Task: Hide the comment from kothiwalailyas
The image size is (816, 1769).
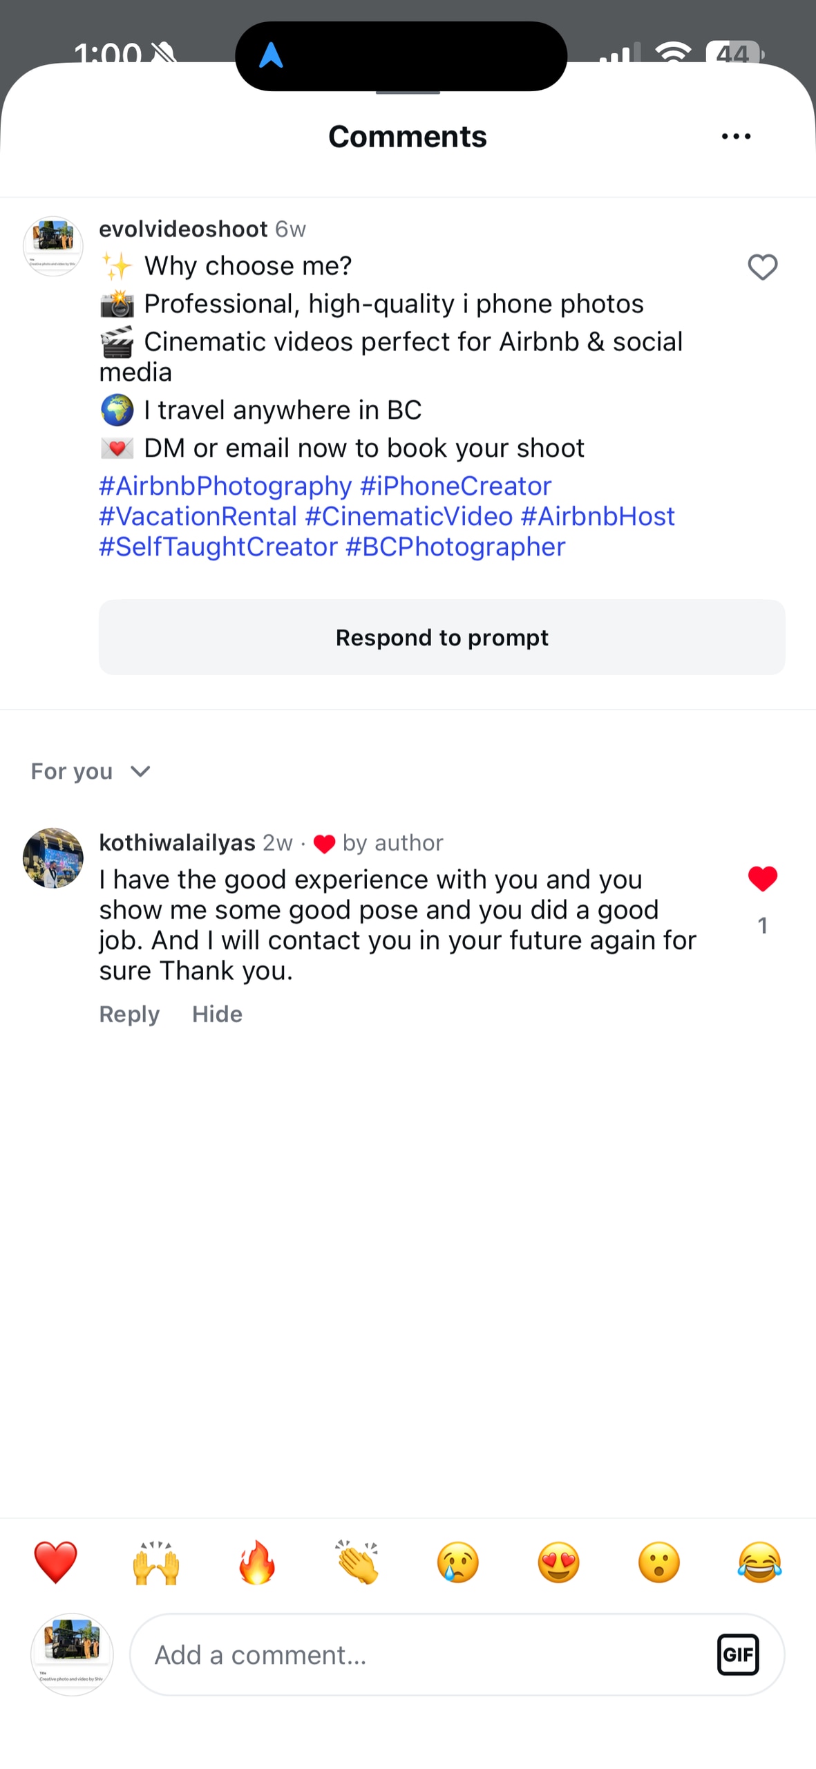Action: tap(217, 1014)
